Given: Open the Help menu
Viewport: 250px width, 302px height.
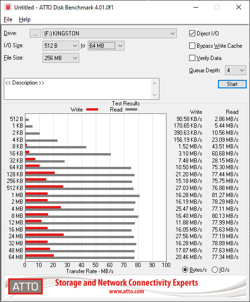Looking at the screenshot, I should point(25,19).
